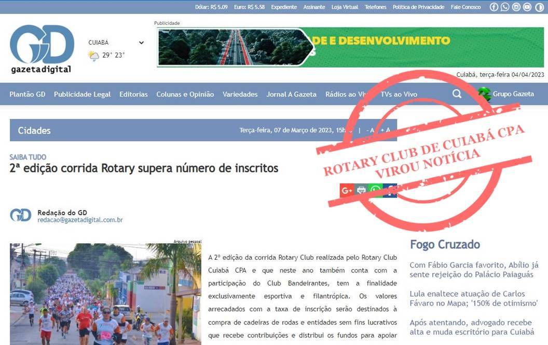Open the Fábio Garcia favorito headline
Screen dimensions: 548x345
tap(474, 270)
